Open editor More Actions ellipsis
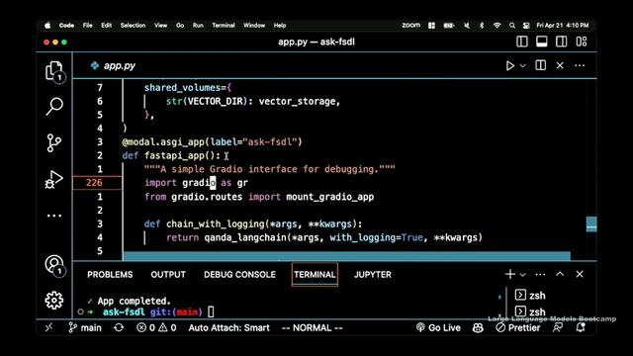This screenshot has height=356, width=633. point(580,65)
